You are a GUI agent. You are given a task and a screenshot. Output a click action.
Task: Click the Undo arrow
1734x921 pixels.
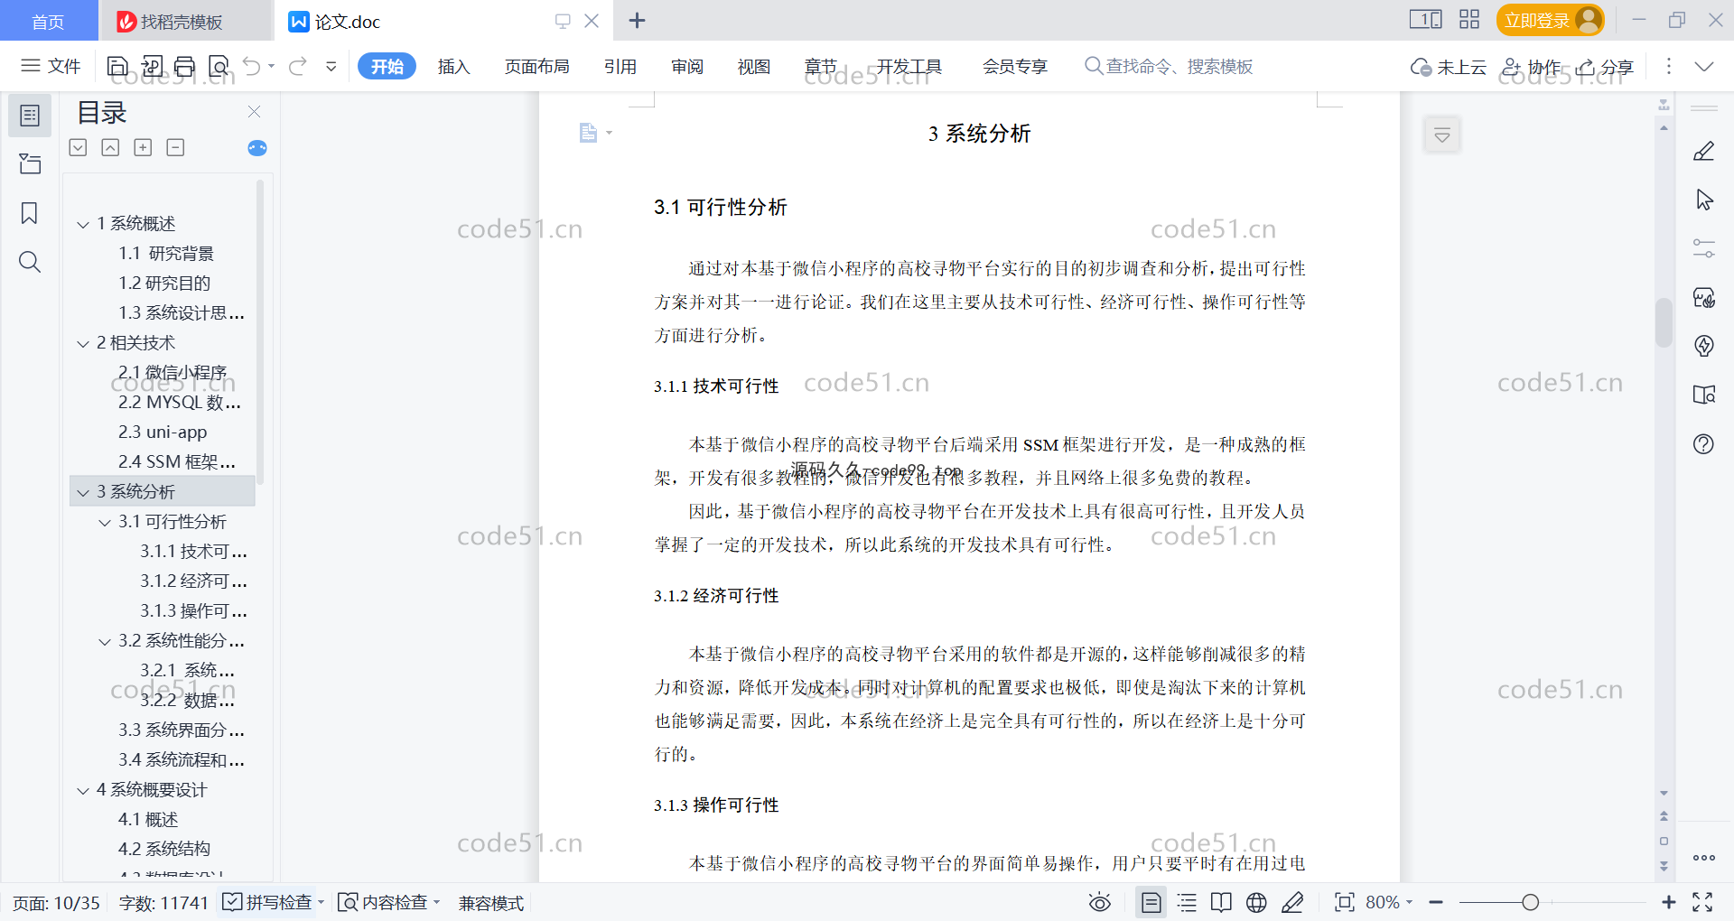tap(252, 66)
